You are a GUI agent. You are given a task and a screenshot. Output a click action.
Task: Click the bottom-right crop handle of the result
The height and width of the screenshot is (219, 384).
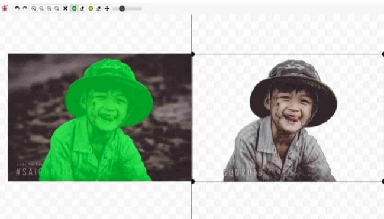[x=383, y=181]
